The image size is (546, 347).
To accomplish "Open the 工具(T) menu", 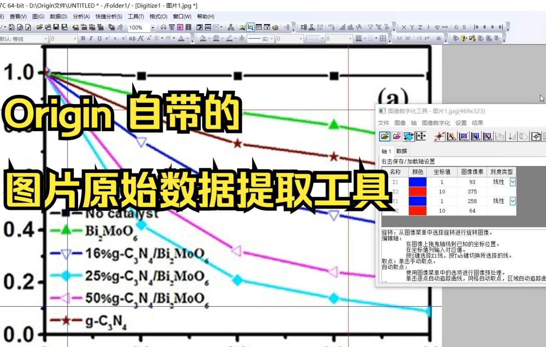I will coord(136,17).
